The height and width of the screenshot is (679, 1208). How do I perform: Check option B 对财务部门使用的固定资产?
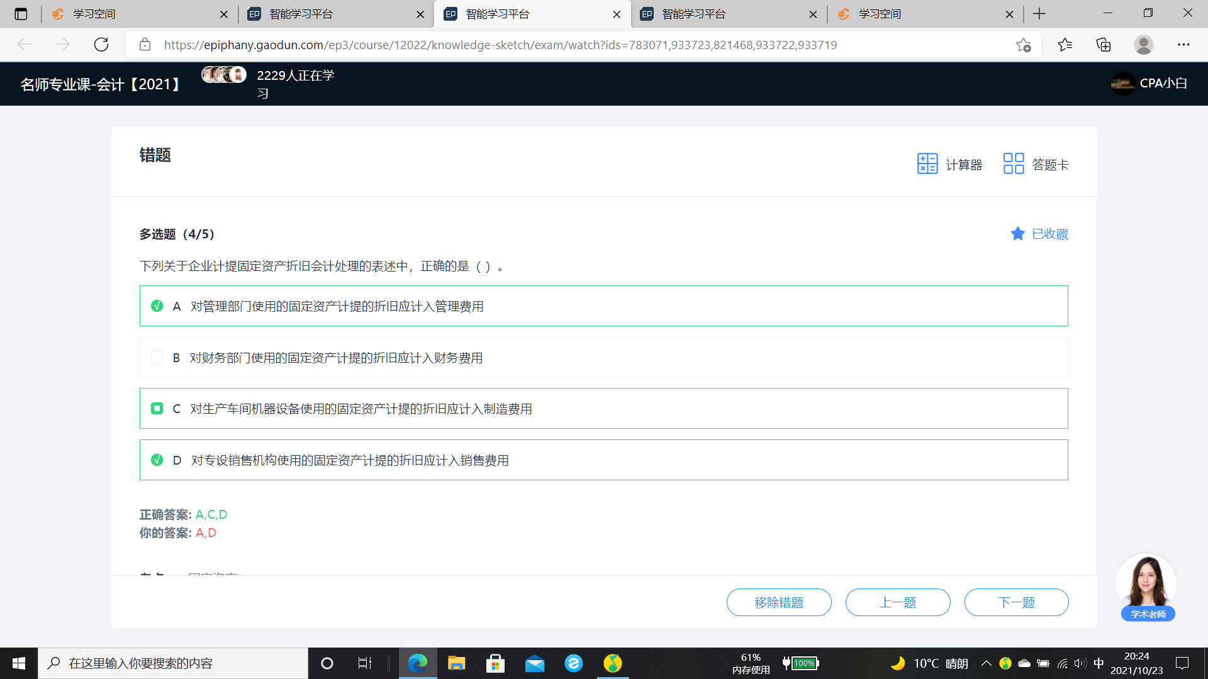click(x=157, y=358)
